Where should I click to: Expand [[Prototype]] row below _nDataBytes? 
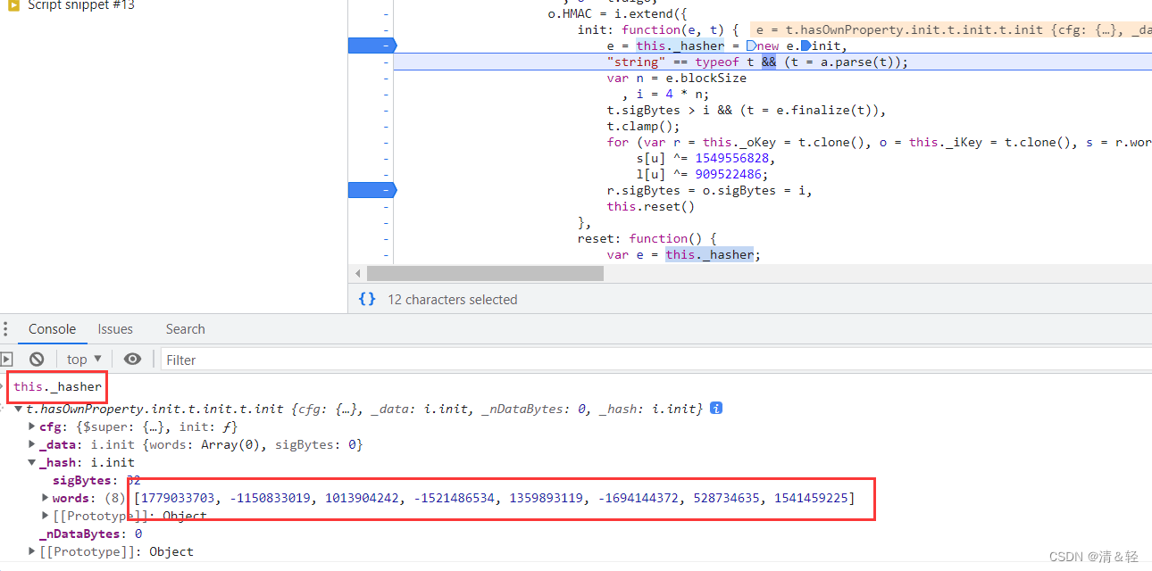point(32,551)
